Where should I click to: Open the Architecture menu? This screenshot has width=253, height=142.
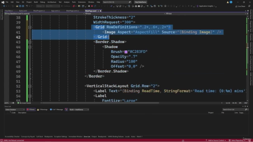pyautogui.click(x=52, y=2)
